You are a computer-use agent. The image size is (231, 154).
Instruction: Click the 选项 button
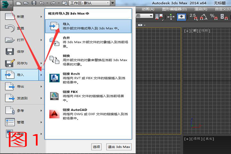(x=96, y=147)
